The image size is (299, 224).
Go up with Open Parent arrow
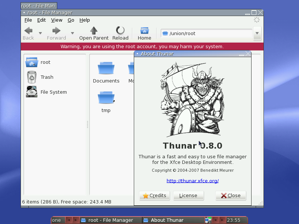point(94,33)
